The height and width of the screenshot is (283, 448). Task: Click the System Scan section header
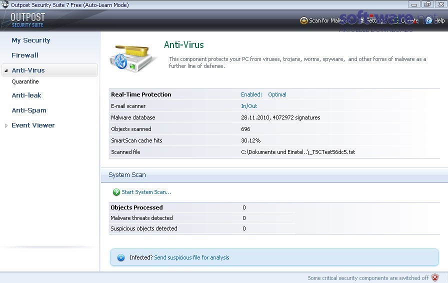click(127, 175)
